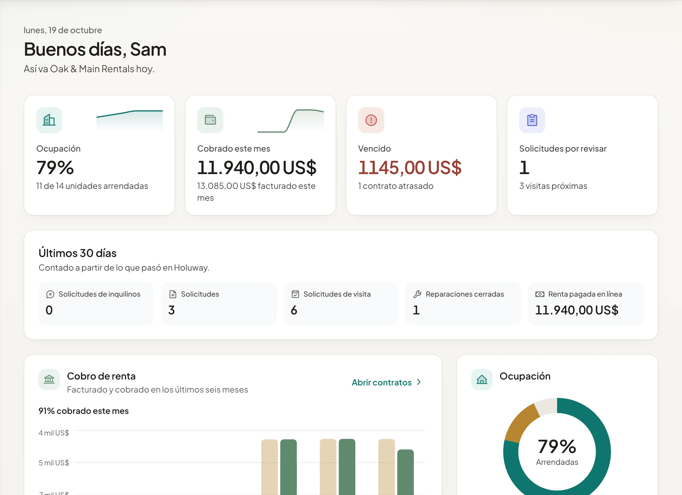Open the Solicitudes por revisar card
Screen dimensions: 682x495
583,155
